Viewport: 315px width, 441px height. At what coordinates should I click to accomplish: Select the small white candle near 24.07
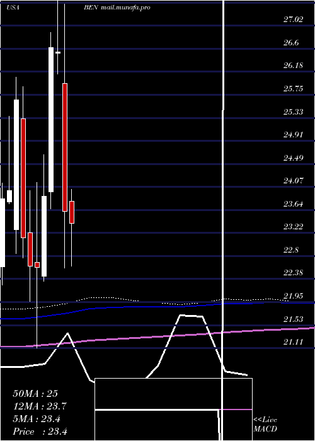9,196
